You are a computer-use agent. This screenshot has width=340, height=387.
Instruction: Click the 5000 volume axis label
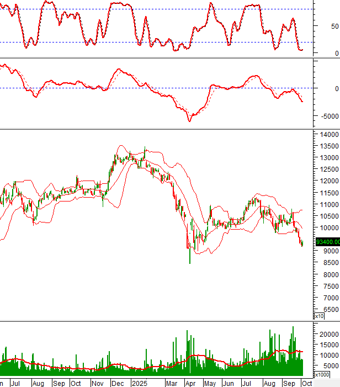pos(328,366)
